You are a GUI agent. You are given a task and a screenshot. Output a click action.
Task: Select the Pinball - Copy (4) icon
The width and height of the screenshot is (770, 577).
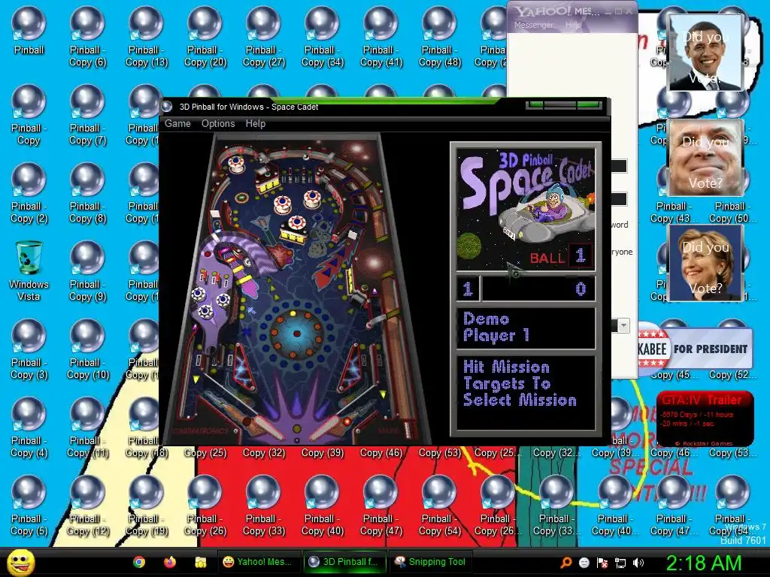tap(29, 428)
